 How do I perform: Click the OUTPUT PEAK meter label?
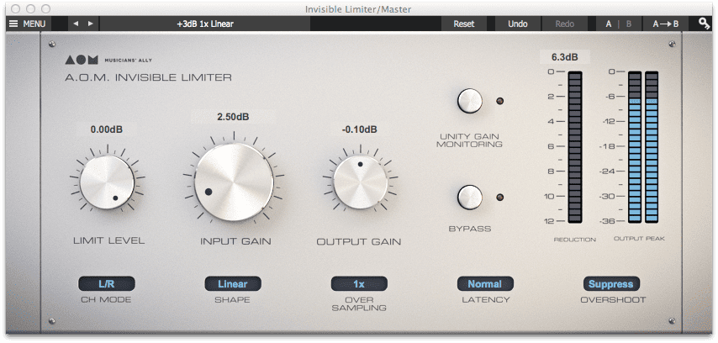[x=639, y=239]
